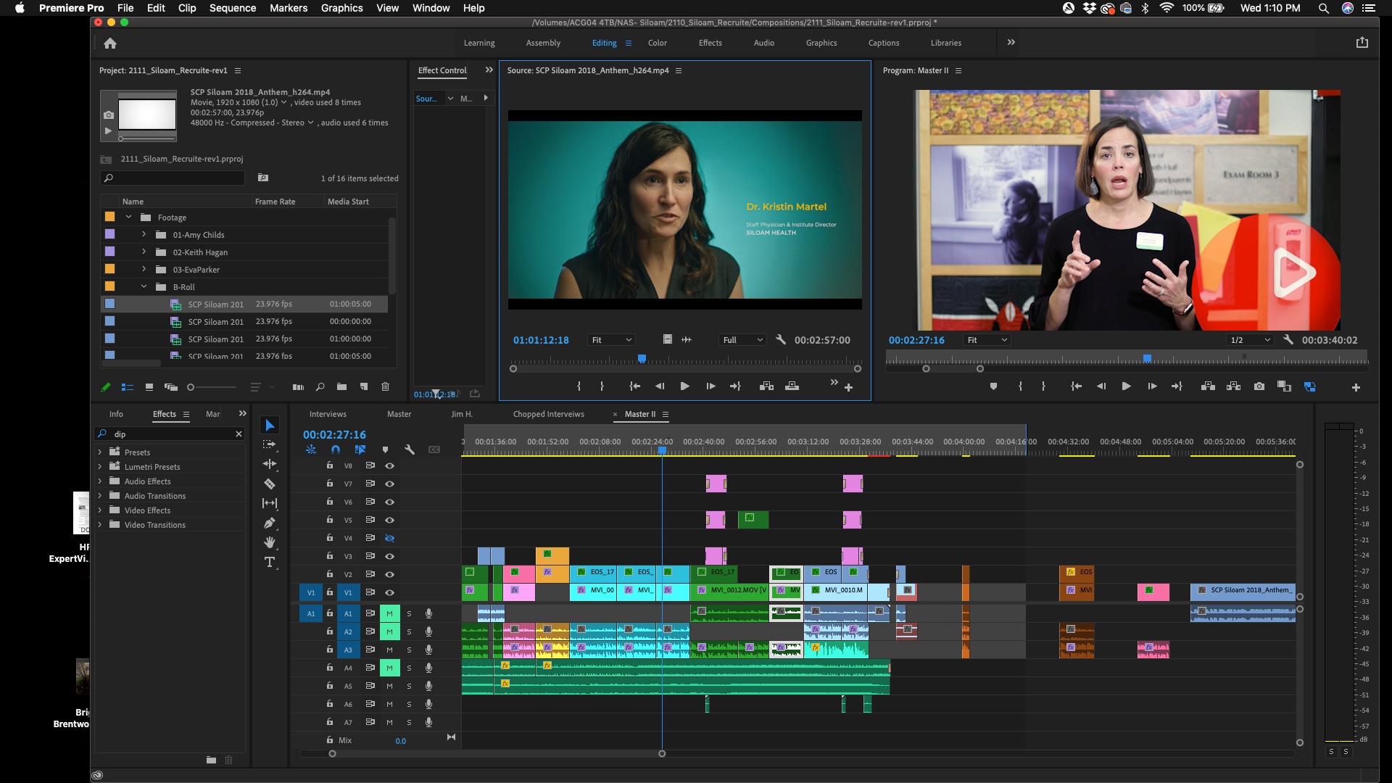The height and width of the screenshot is (783, 1392).
Task: Expand Audio Effects folder
Action: [100, 481]
